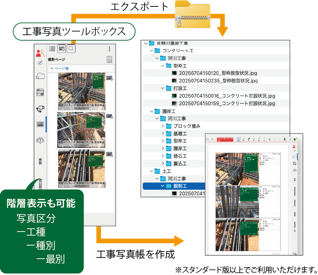Select file 20250704150235_型枠脱型状況.jpg
Image resolution: width=318 pixels, height=275 pixels.
point(216,81)
